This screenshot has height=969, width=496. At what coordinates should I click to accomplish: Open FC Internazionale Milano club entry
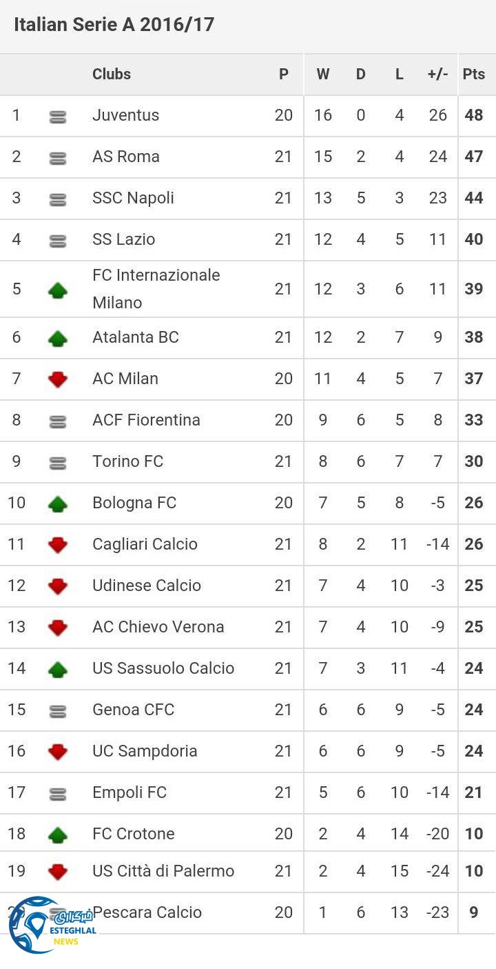[156, 288]
